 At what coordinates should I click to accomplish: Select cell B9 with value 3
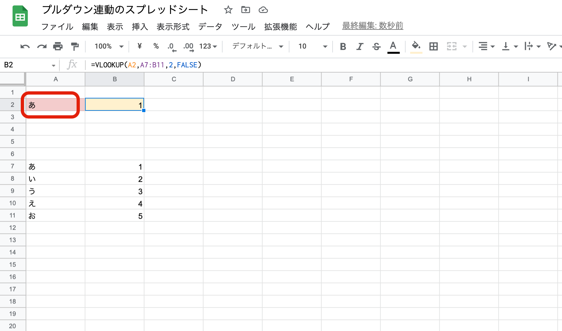[115, 191]
